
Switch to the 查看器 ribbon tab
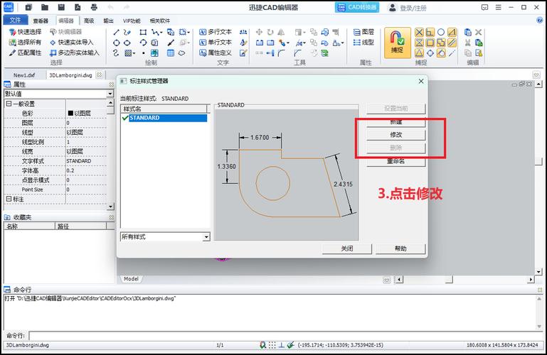pyautogui.click(x=41, y=21)
